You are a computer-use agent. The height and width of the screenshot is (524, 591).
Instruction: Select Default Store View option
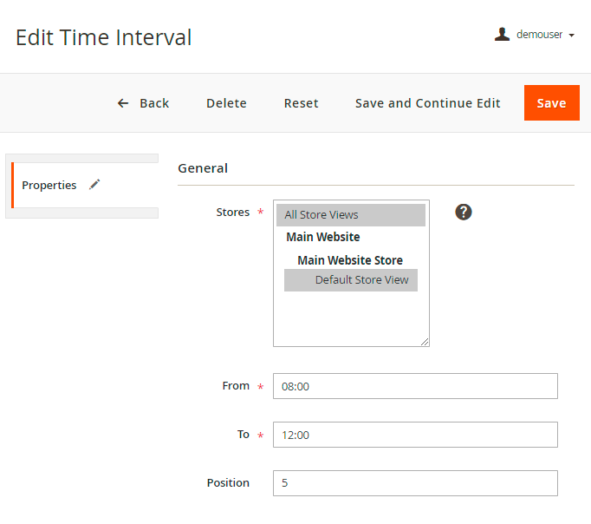(350, 279)
